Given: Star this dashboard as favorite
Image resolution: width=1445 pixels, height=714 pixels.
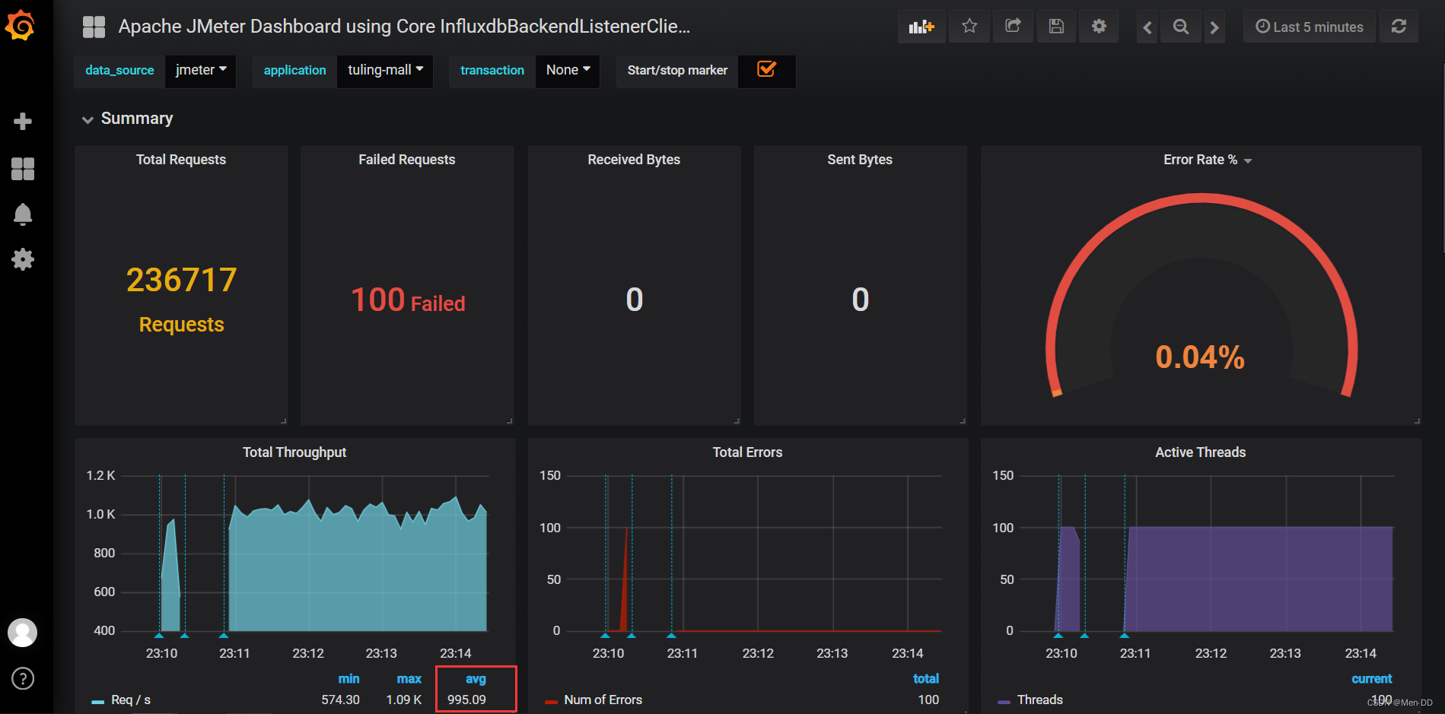Looking at the screenshot, I should click(969, 27).
